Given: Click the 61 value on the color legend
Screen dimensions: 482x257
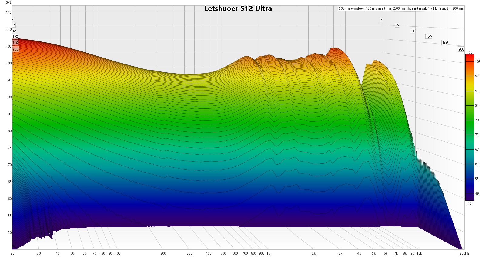Looking at the screenshot, I should click(x=477, y=164).
